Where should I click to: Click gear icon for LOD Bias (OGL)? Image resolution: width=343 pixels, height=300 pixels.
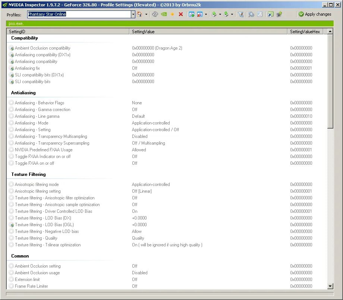tap(12, 225)
